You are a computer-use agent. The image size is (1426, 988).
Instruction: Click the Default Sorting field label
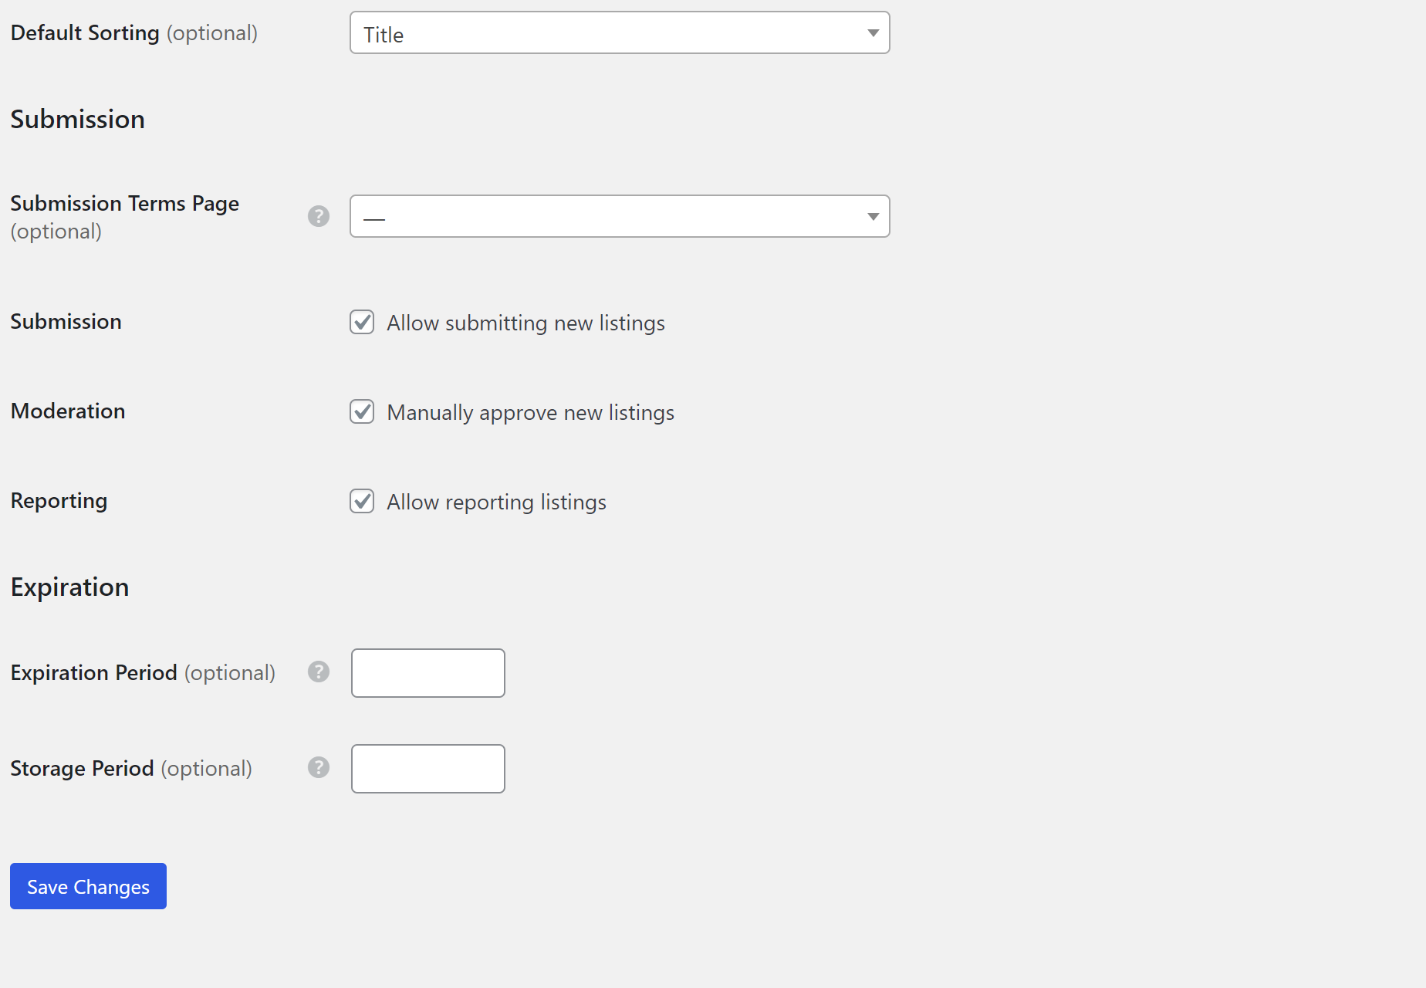point(133,33)
